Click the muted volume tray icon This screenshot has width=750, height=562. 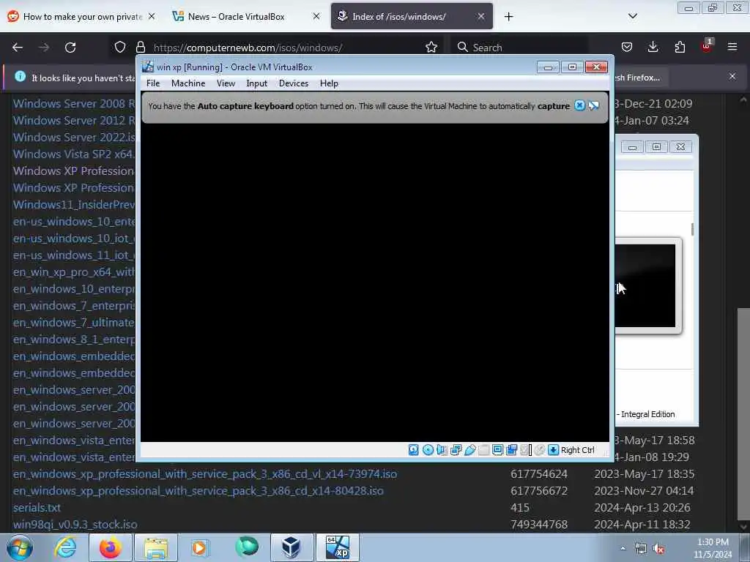[x=659, y=549]
